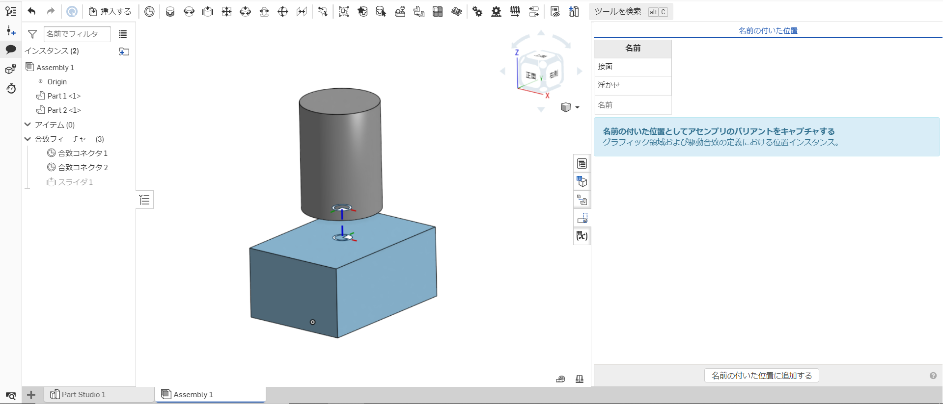
Task: Select the planar mate tool
Action: point(226,12)
